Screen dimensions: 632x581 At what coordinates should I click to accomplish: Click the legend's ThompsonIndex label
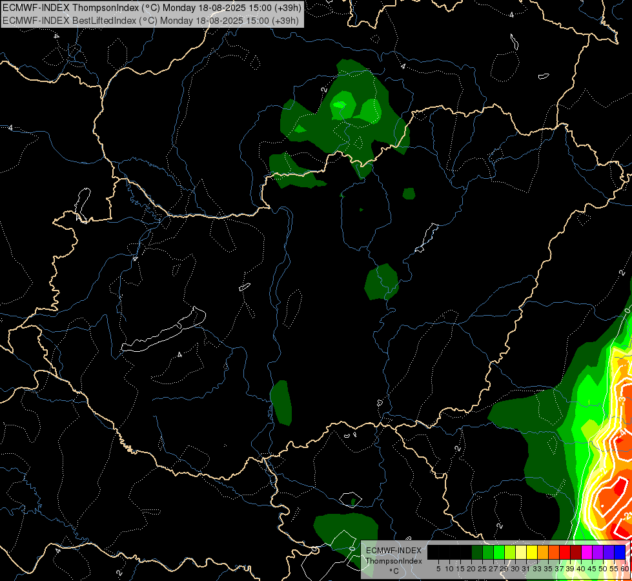pyautogui.click(x=394, y=561)
